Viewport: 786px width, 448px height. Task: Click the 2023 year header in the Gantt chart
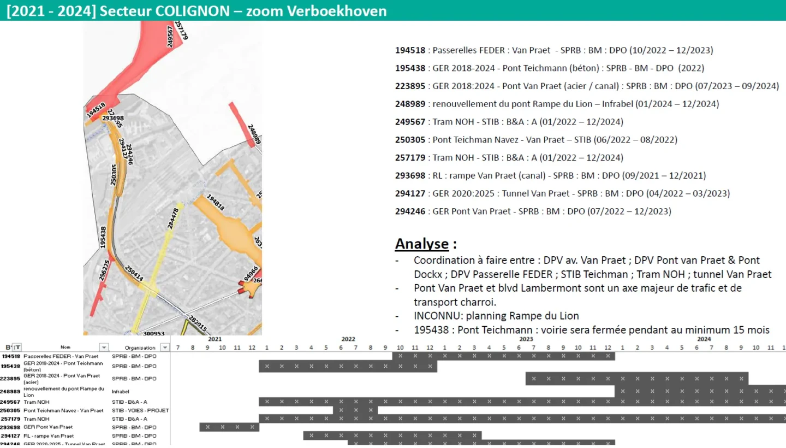point(526,339)
